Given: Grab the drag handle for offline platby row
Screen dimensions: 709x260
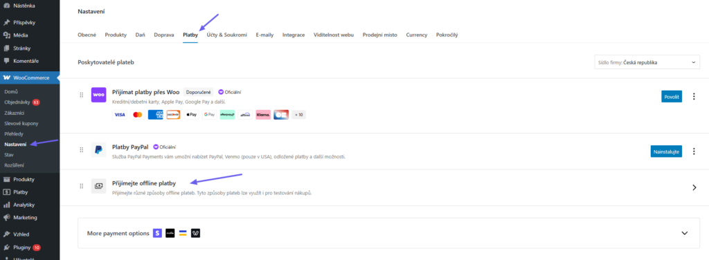Looking at the screenshot, I should click(82, 186).
